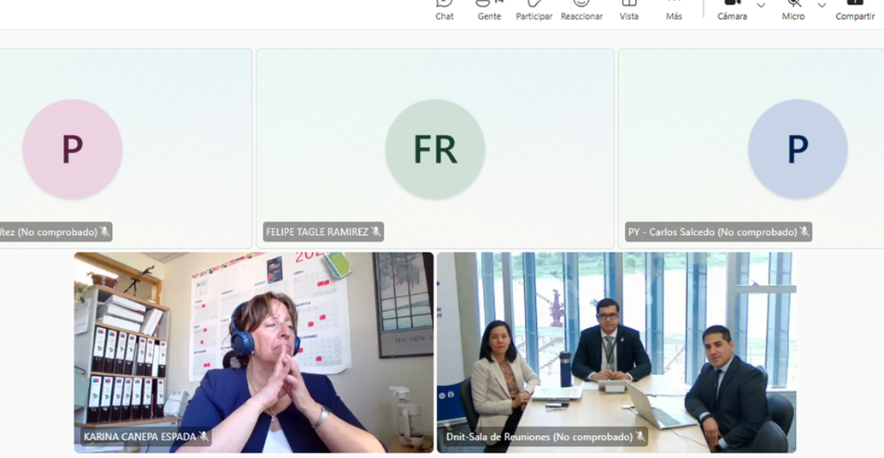This screenshot has width=884, height=458.
Task: Toggle the Micro mute button
Action: pos(793,9)
